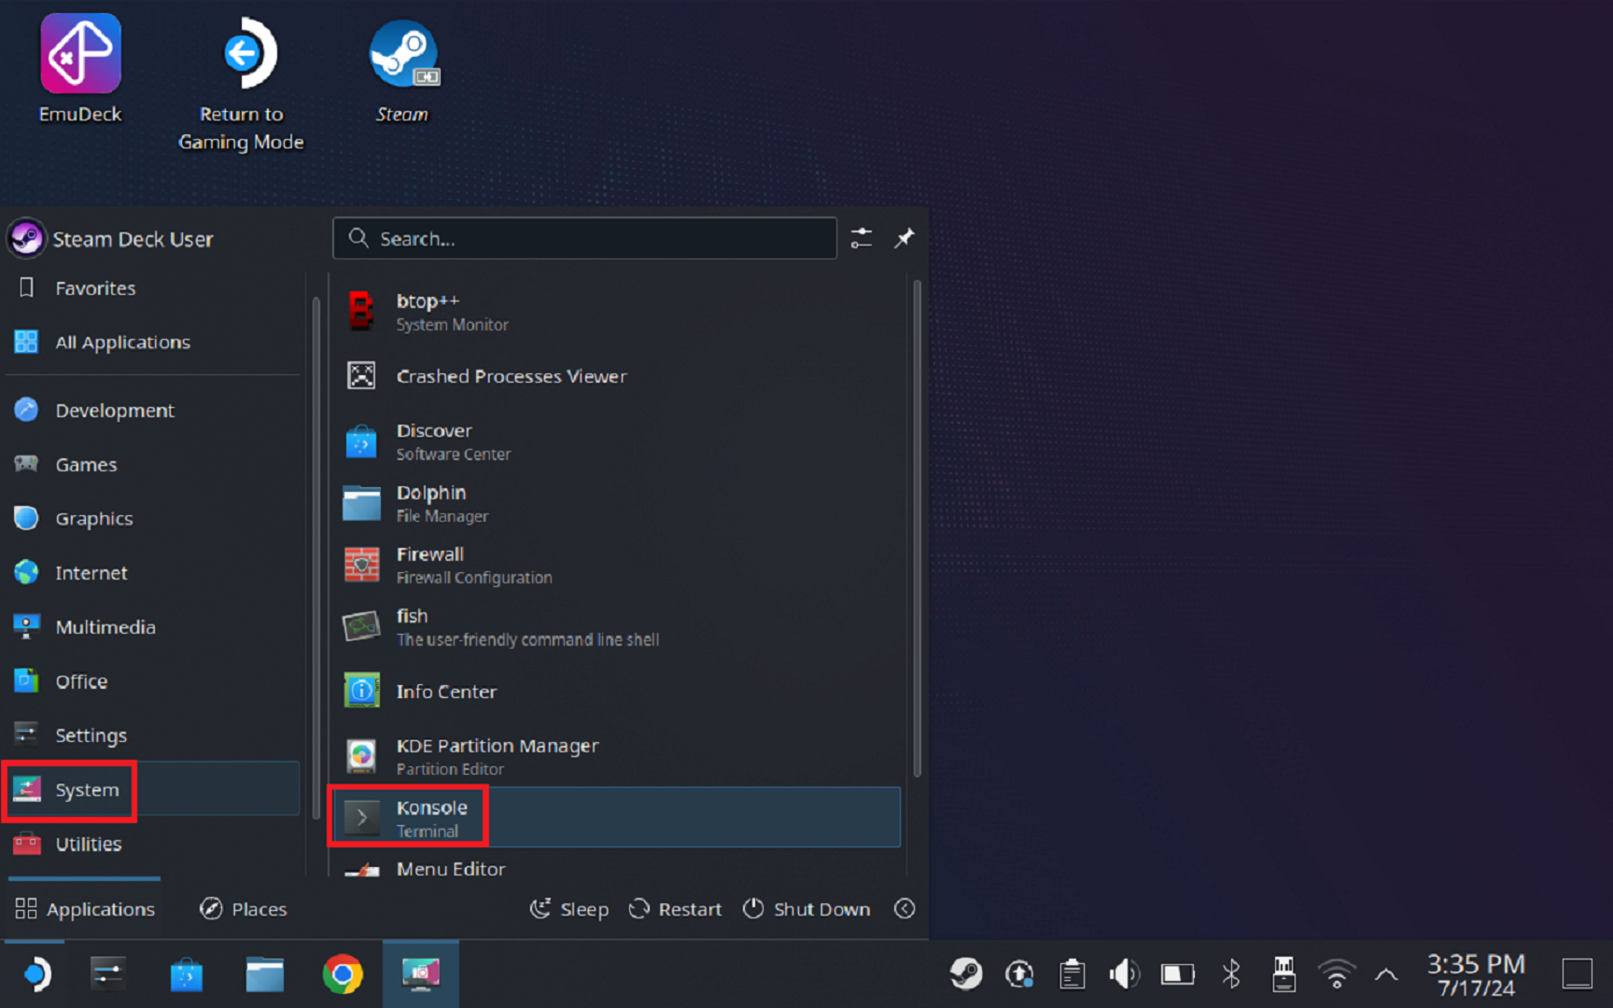Check battery status tray icon
1613x1008 pixels.
tap(1177, 974)
